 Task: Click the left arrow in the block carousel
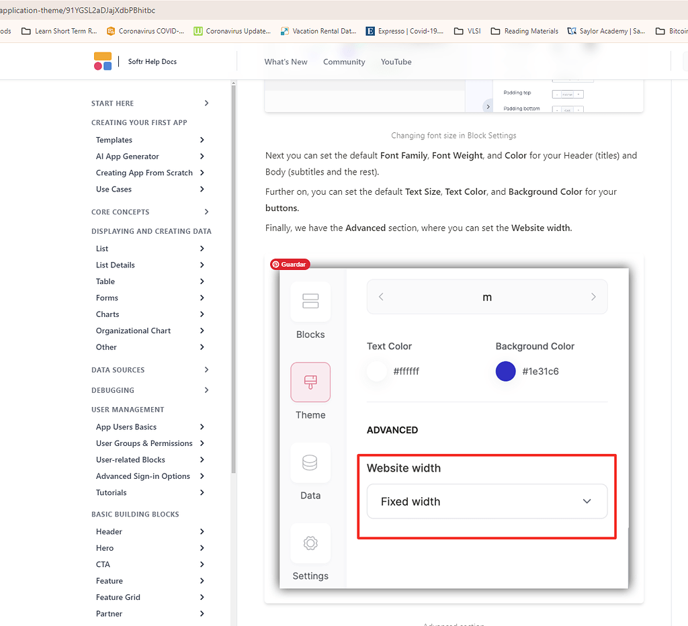[x=381, y=296]
